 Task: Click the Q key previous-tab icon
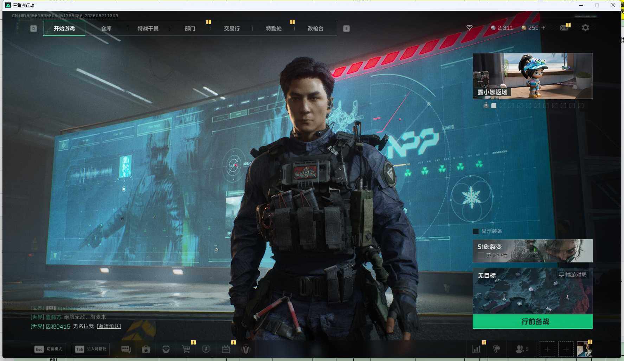tap(33, 28)
